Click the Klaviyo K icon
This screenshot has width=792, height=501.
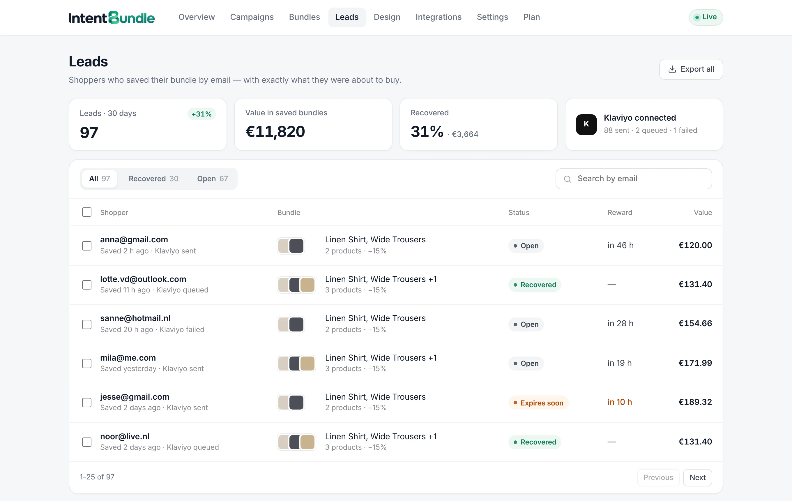586,124
